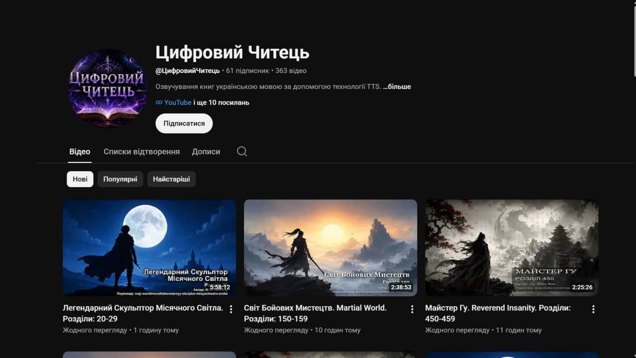Viewport: 636px width, 358px height.
Task: Open the channel search magnifier icon
Action: tap(242, 151)
